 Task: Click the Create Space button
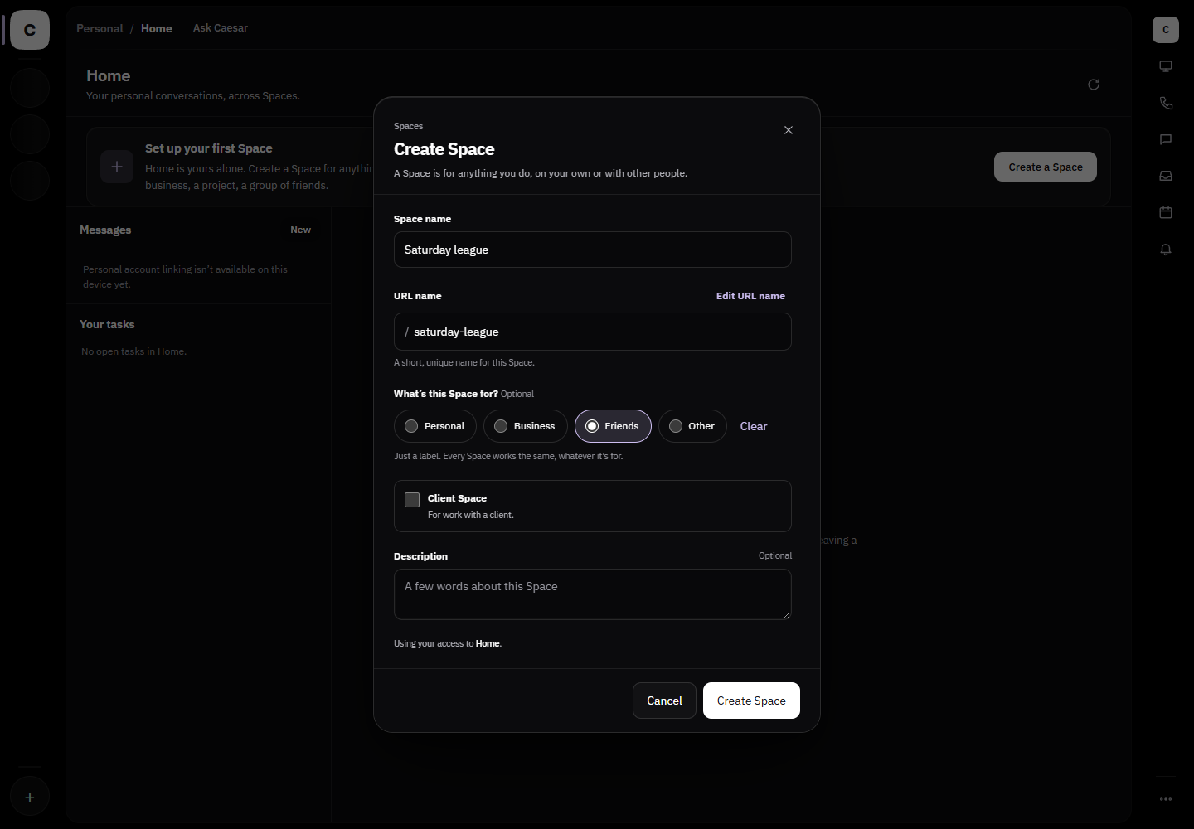click(x=751, y=701)
